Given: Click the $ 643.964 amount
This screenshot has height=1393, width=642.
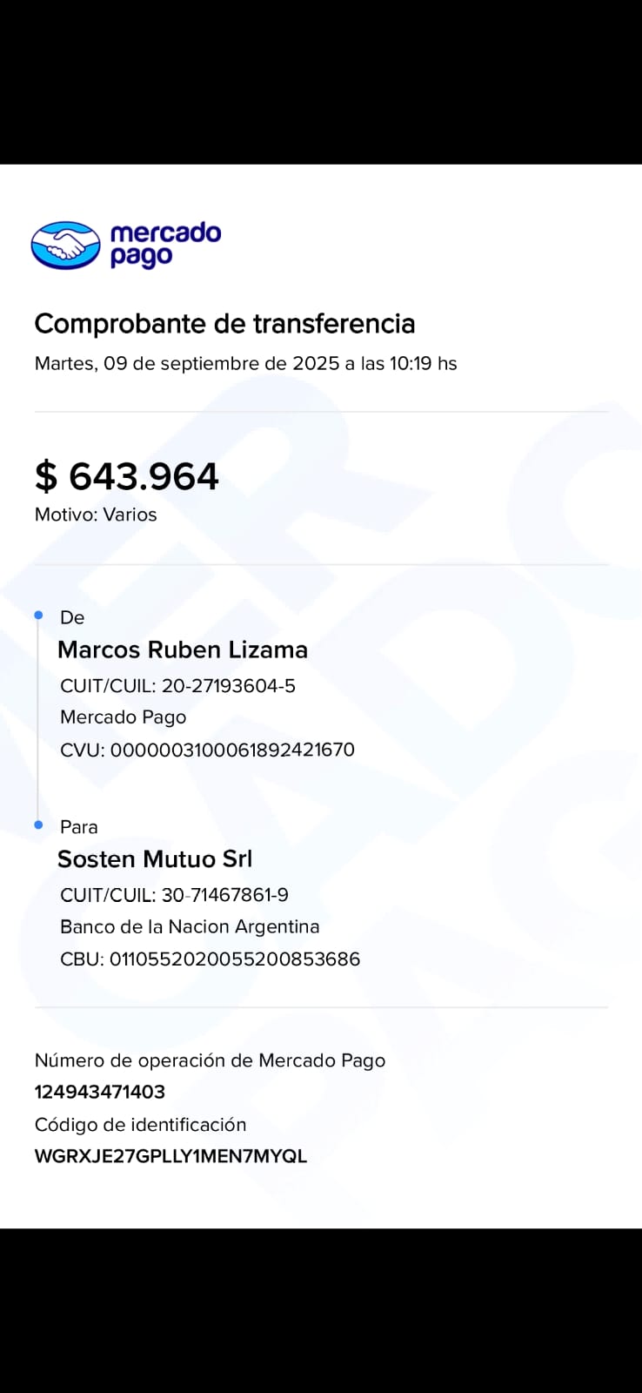Looking at the screenshot, I should click(127, 476).
